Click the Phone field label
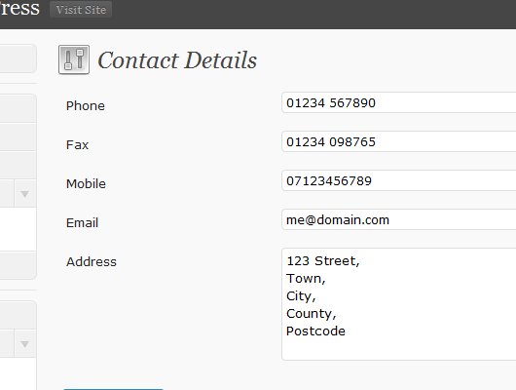Image resolution: width=516 pixels, height=390 pixels. click(x=86, y=106)
